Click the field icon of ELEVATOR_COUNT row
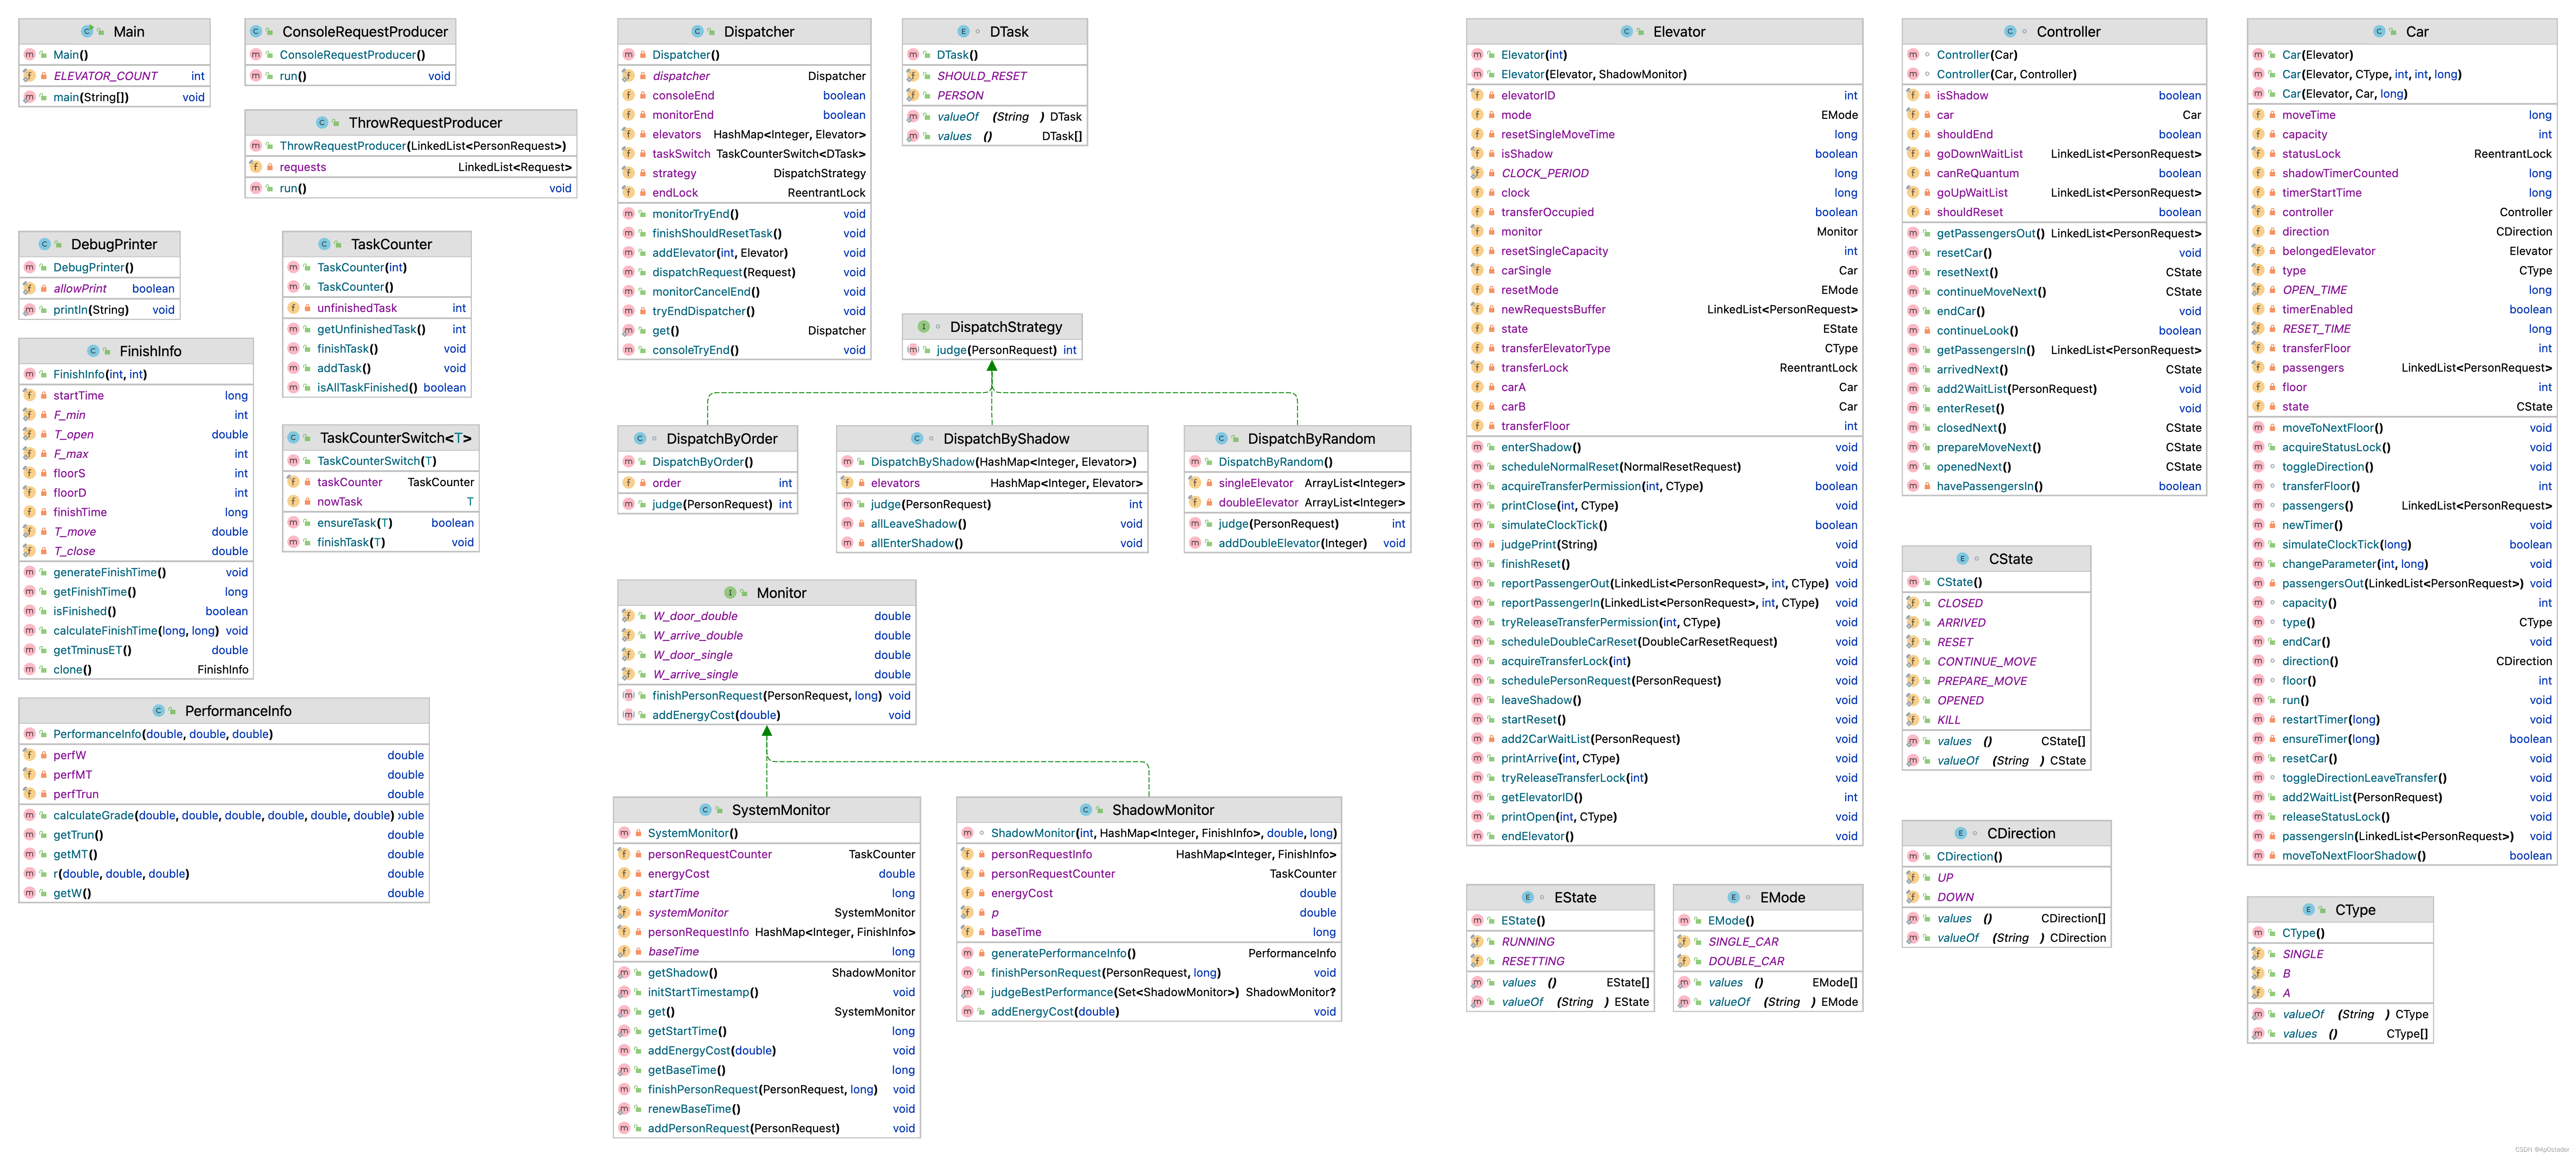Viewport: 2576px width, 1157px height. pos(30,75)
